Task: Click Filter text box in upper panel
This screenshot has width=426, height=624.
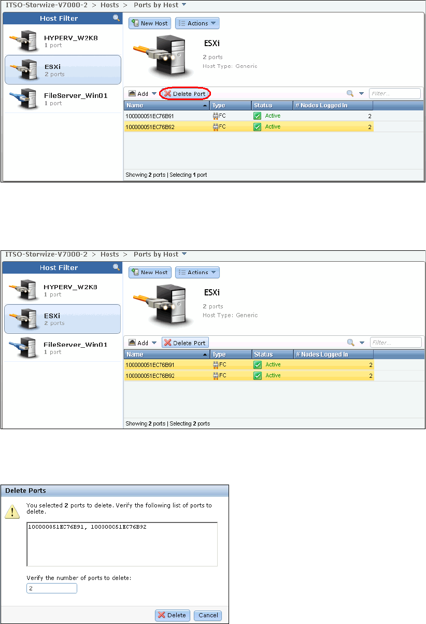Action: coord(394,94)
